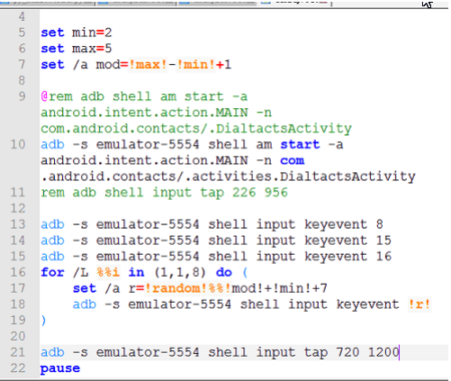Click bold blue 'start' keyword on line 10
This screenshot has height=381, width=451.
pyautogui.click(x=300, y=144)
